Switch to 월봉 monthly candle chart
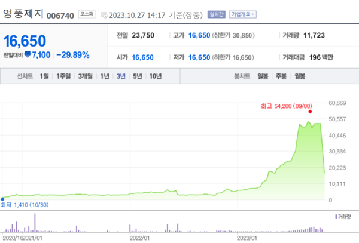The height and width of the screenshot is (243, 359). [300, 76]
